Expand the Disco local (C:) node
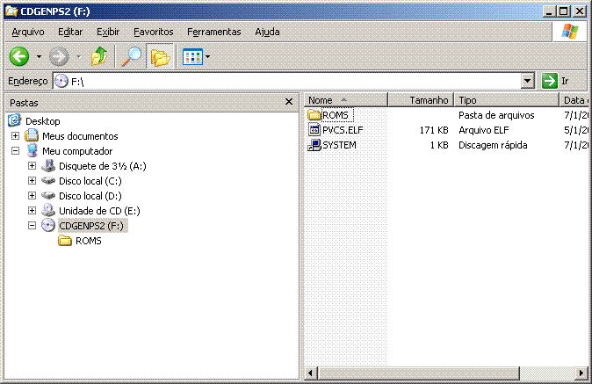 tap(32, 181)
